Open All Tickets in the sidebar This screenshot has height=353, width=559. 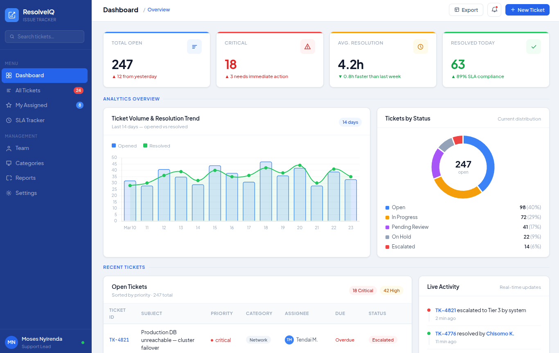tap(28, 90)
